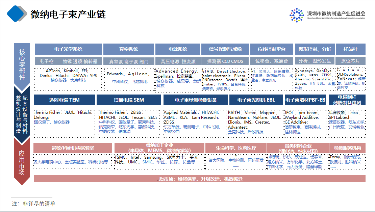375x212 pixels.
Task: Select the gray 位移台、减震台 sublabel
Action: tap(271, 61)
